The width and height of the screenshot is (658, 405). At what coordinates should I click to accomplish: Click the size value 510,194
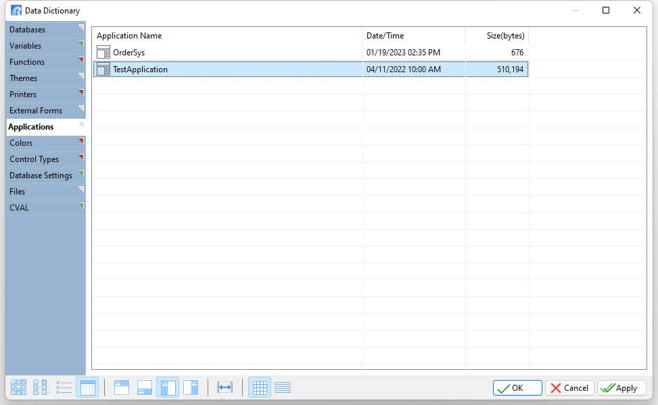point(511,70)
